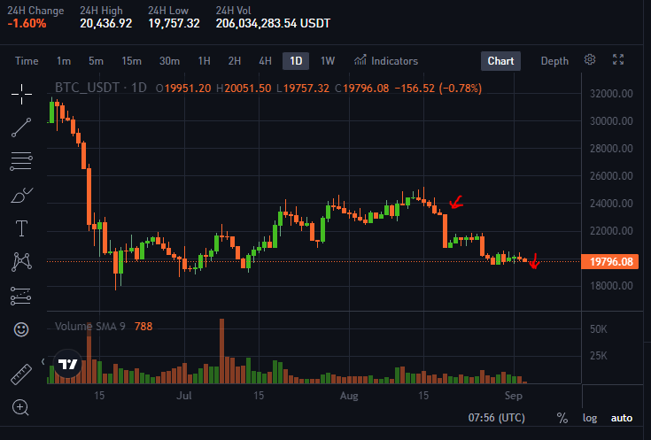Screen dimensions: 651x440
Task: Click the volume SMA value 788
Action: [x=143, y=327]
